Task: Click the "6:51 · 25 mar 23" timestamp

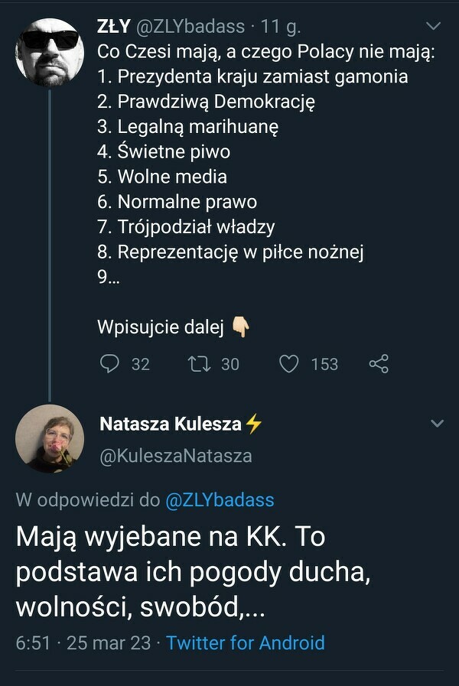Action: click(83, 642)
